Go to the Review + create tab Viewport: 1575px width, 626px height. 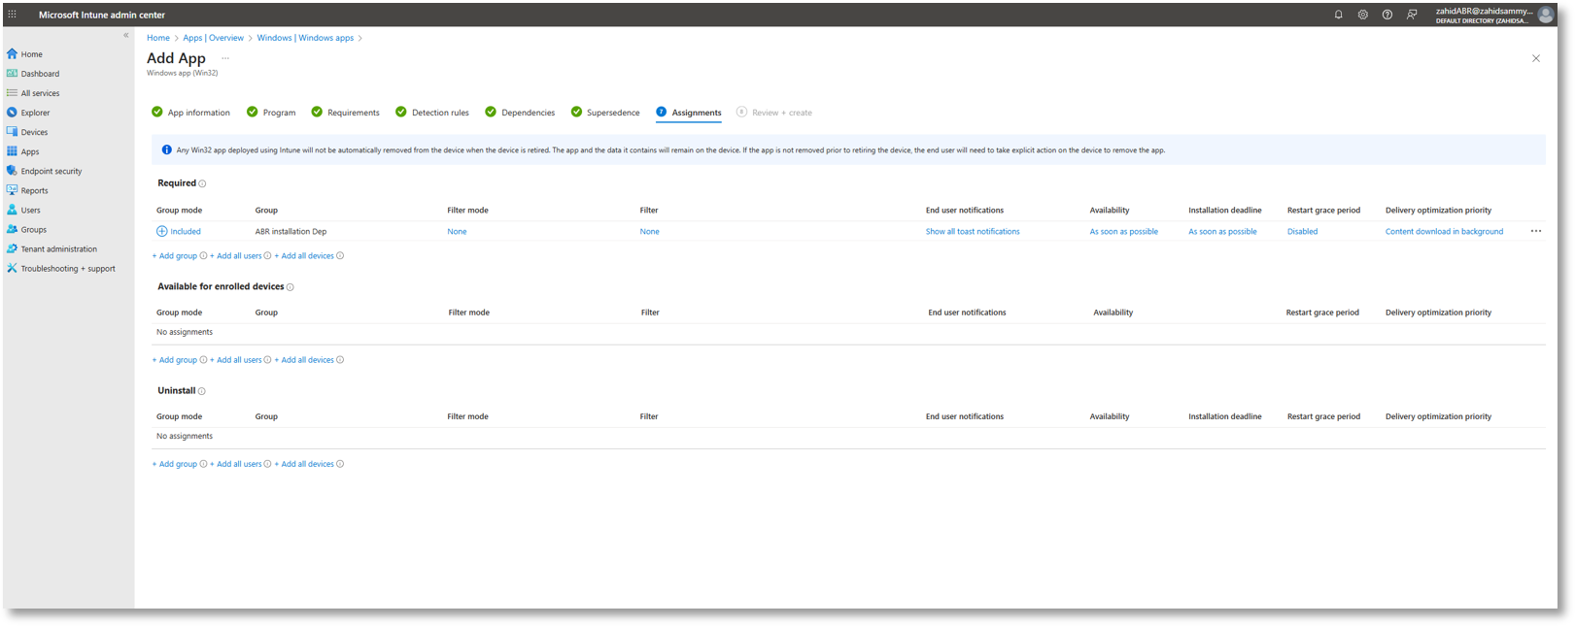coord(774,113)
